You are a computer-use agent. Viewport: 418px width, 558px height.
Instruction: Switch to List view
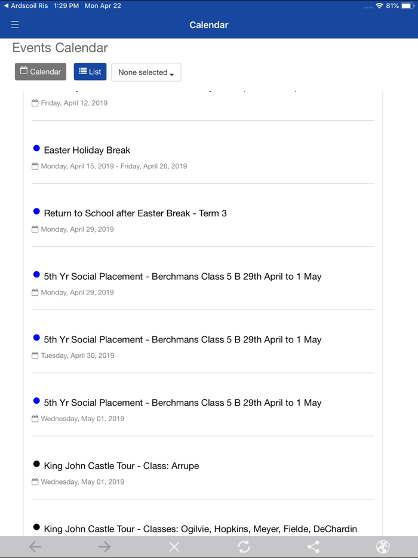click(90, 72)
